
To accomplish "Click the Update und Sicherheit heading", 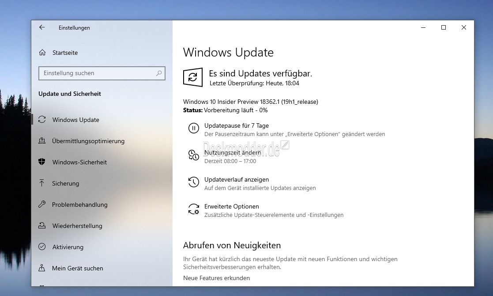I will [70, 94].
